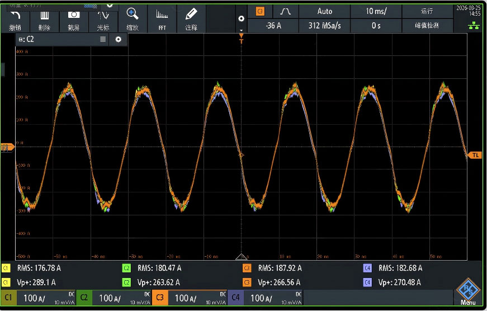Select the orange trigger position marker at top
Image resolution: width=487 pixels, height=311 pixels.
coord(242,38)
